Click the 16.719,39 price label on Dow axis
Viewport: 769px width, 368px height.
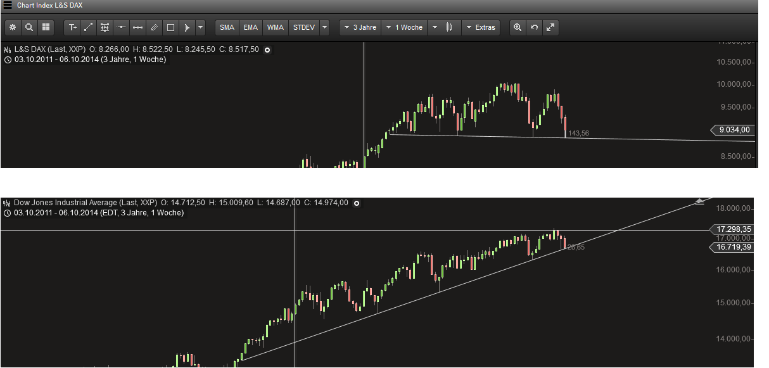point(732,246)
